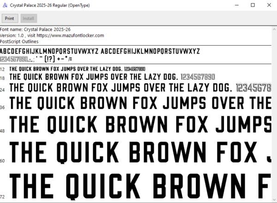The width and height of the screenshot is (277, 203).
Task: Click the mazufontlocker.com URL text
Action: coord(70,36)
